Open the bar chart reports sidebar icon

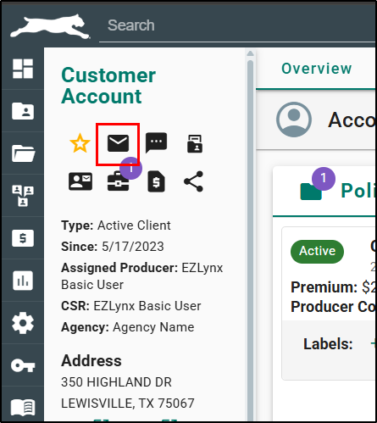[23, 281]
